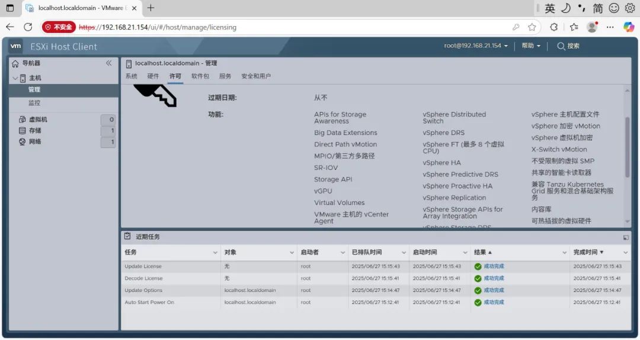The image size is (640, 340).
Task: Click success icon in Decode License row
Action: [x=478, y=278]
